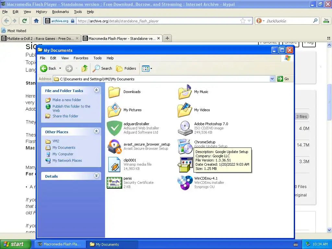The image size is (332, 249).
Task: Click the 3m toolbar icon in browser
Action: 326,20
